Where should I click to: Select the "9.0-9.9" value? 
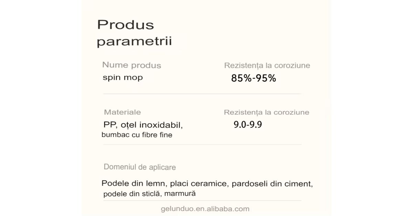(247, 125)
